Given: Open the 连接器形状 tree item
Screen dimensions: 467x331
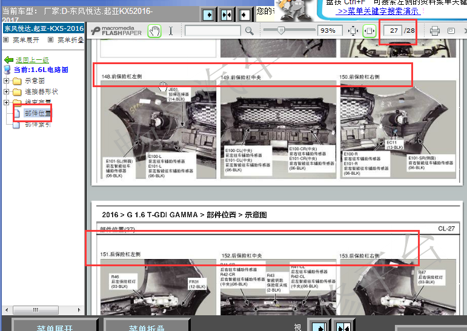Looking at the screenshot, I should pyautogui.click(x=41, y=92).
